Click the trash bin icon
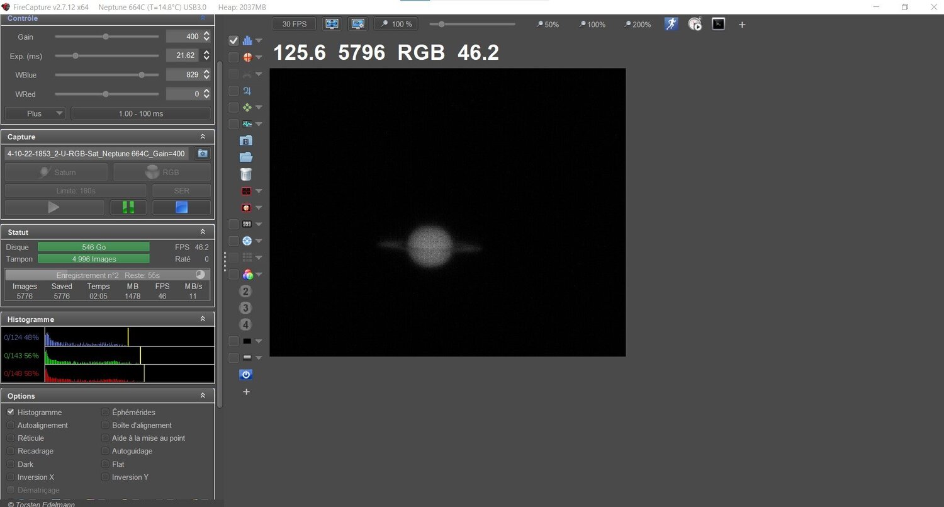This screenshot has width=944, height=507. (x=246, y=174)
